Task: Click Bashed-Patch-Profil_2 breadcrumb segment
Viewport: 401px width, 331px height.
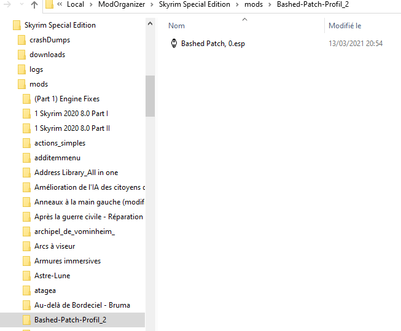Action: [313, 4]
